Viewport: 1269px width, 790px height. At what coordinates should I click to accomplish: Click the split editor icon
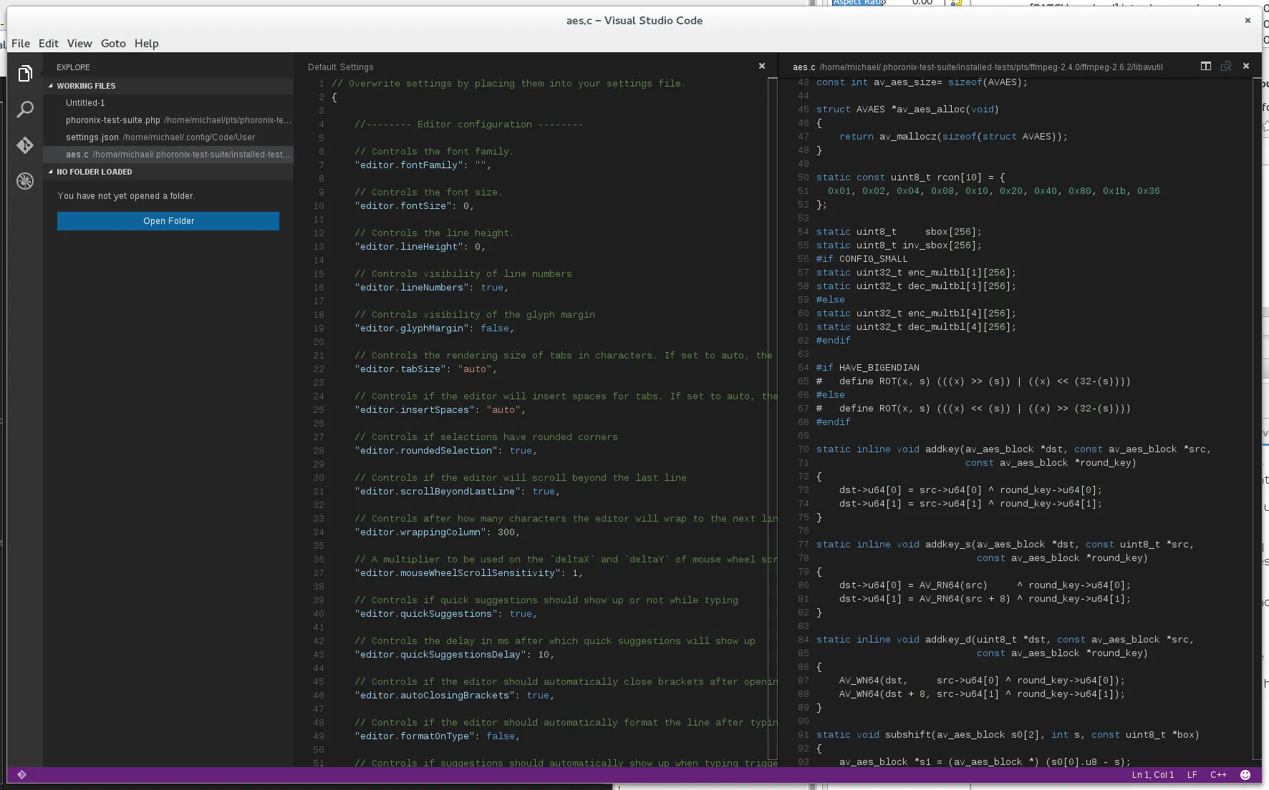pos(1206,66)
